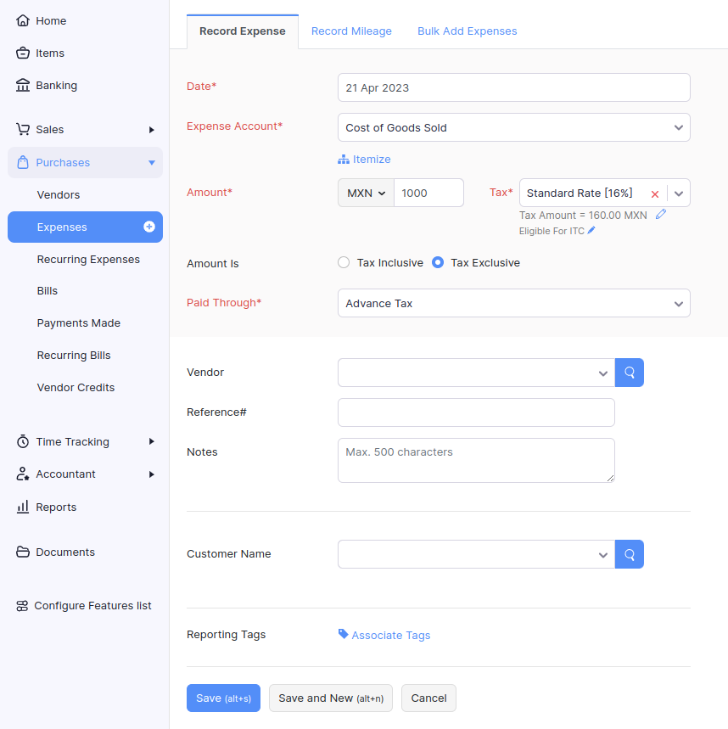Open the Banking section
Screen dimensions: 728x729
(54, 85)
